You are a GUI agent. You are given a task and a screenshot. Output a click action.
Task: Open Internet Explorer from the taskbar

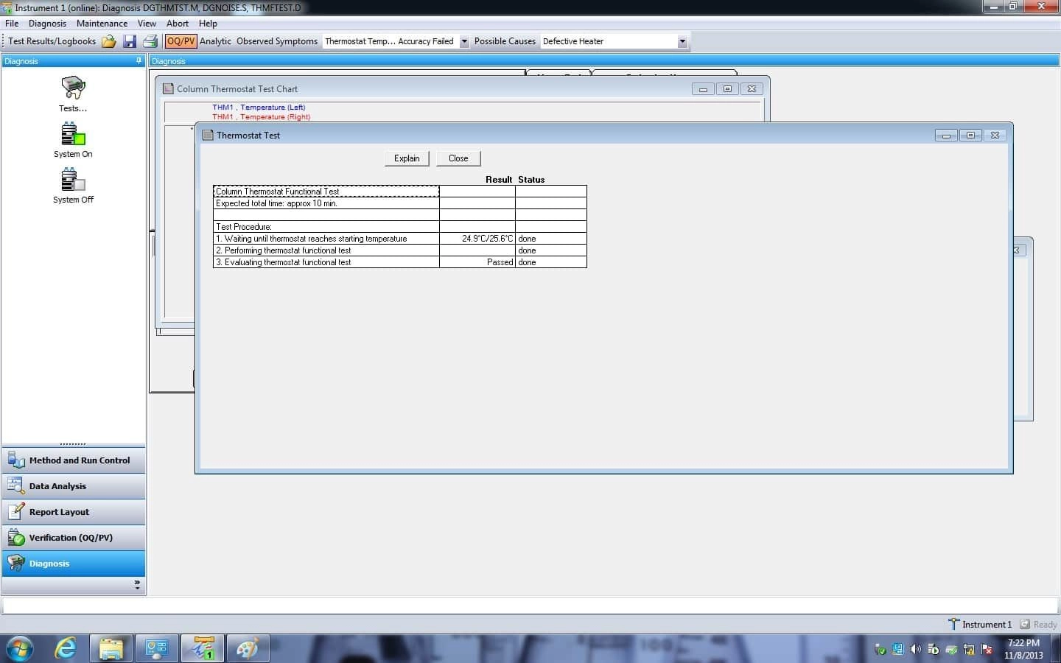pyautogui.click(x=66, y=648)
